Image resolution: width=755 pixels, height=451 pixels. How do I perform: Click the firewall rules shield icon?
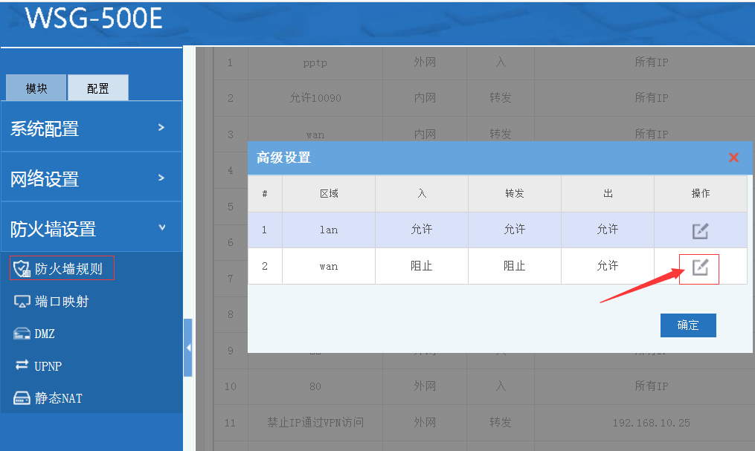[22, 269]
